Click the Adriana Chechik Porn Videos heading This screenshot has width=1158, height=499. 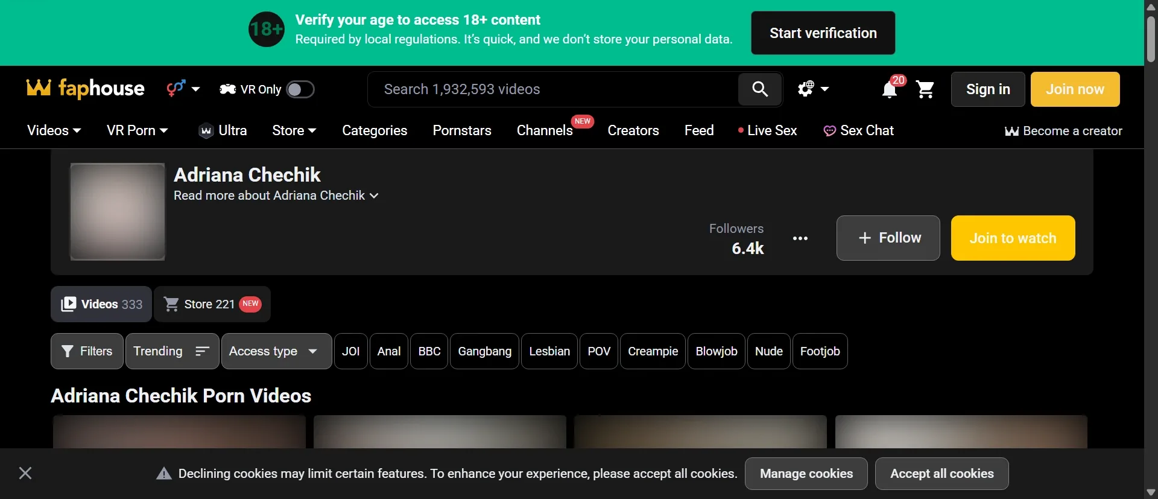click(181, 396)
